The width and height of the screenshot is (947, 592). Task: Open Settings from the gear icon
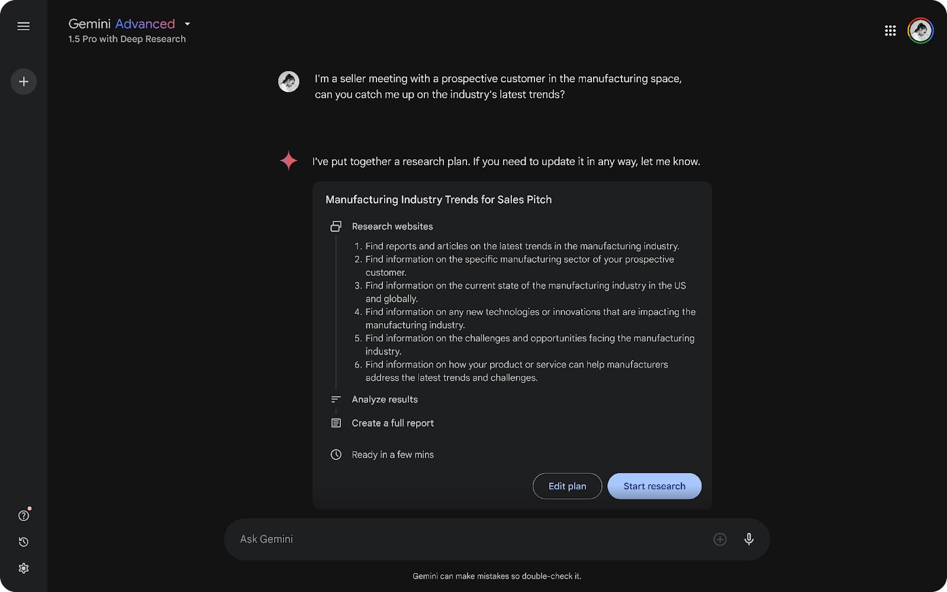click(24, 568)
